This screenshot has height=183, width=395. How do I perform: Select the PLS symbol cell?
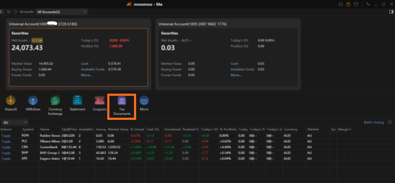pyautogui.click(x=25, y=141)
